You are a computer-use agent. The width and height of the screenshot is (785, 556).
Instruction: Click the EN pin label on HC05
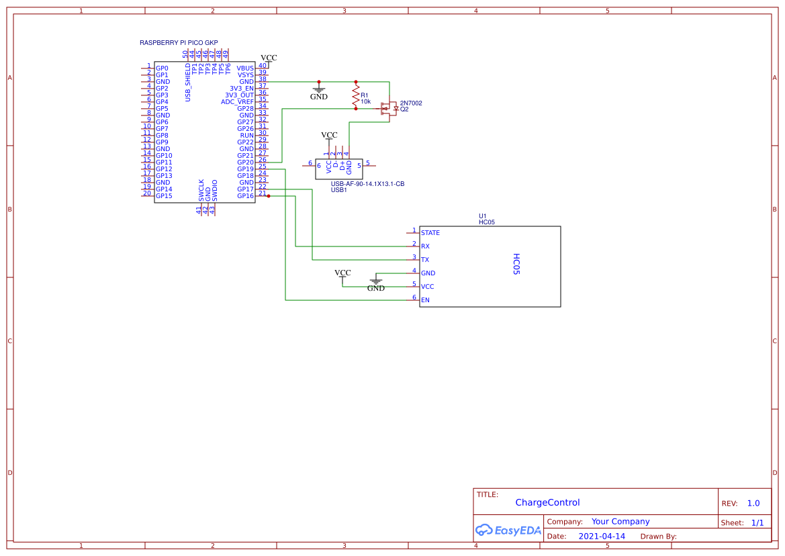[425, 300]
